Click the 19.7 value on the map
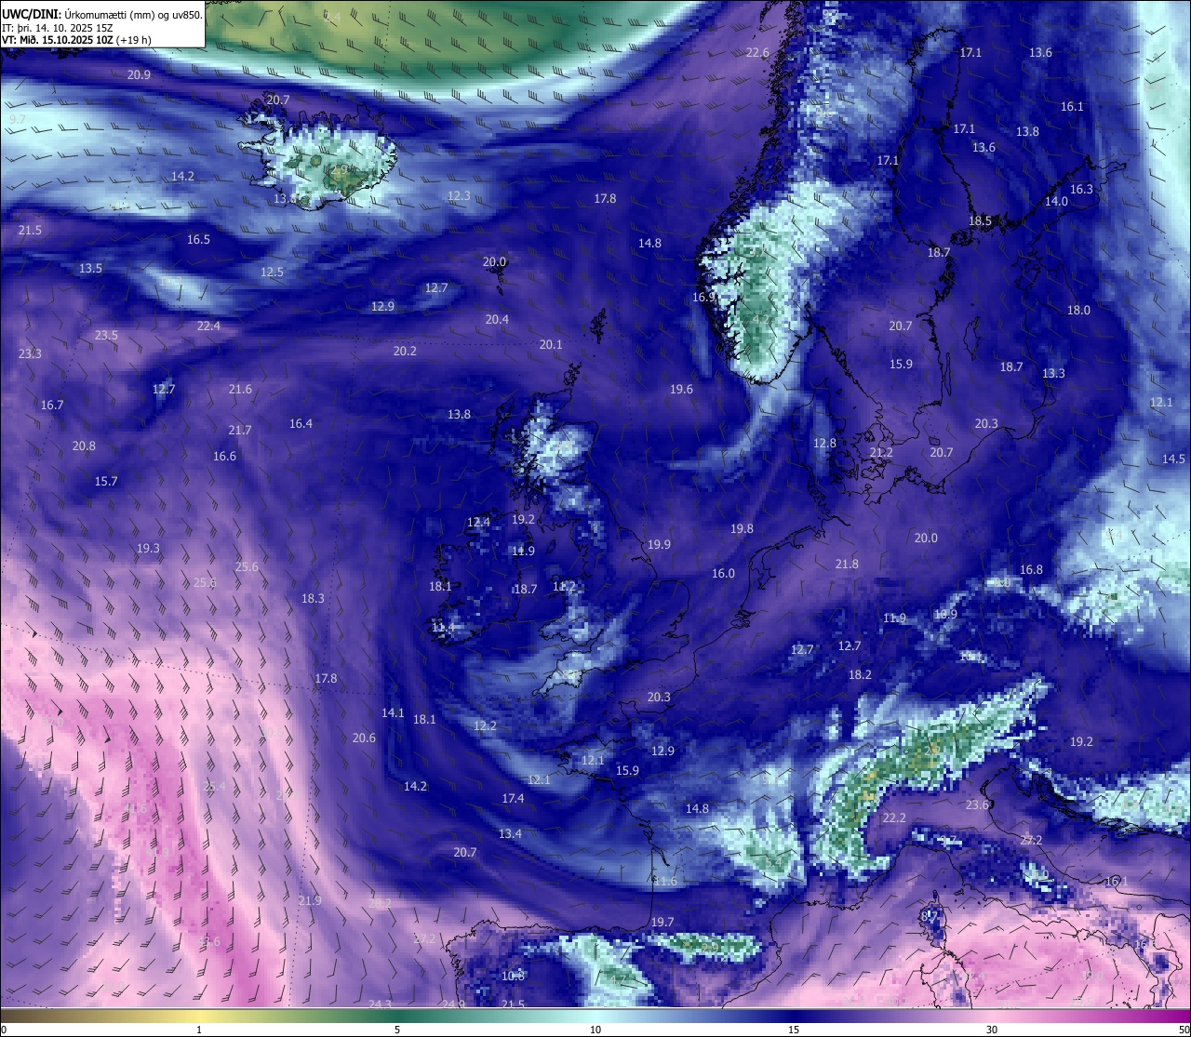 click(x=663, y=923)
